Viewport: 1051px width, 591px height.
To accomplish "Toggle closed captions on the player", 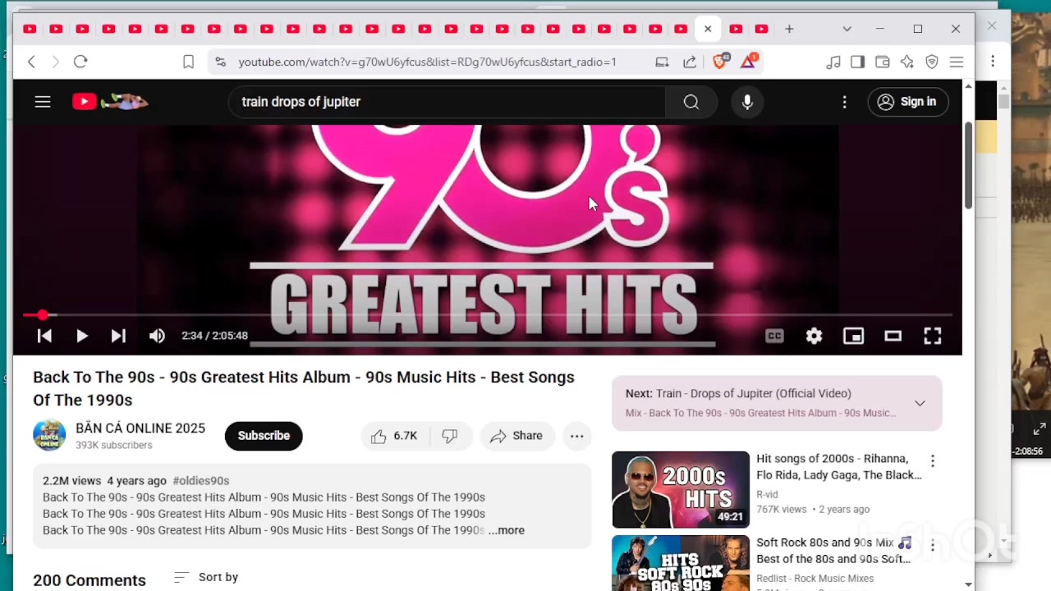I will click(773, 336).
